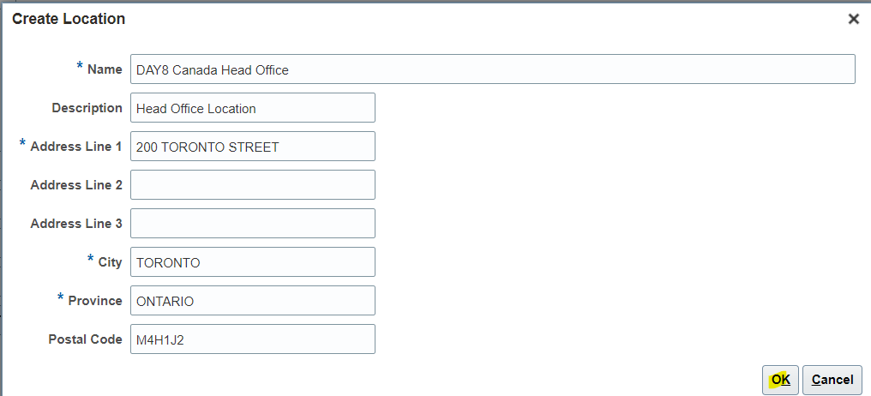Click the Description label text
The height and width of the screenshot is (396, 871).
[87, 108]
